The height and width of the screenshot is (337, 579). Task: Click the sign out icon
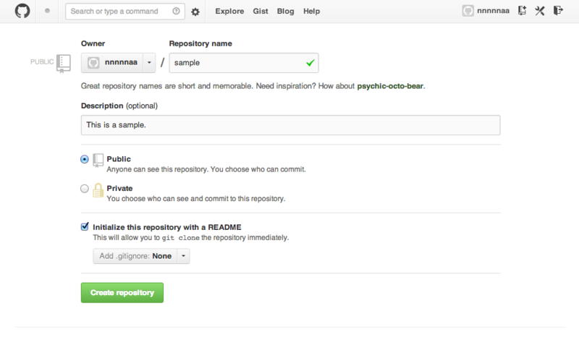(557, 11)
